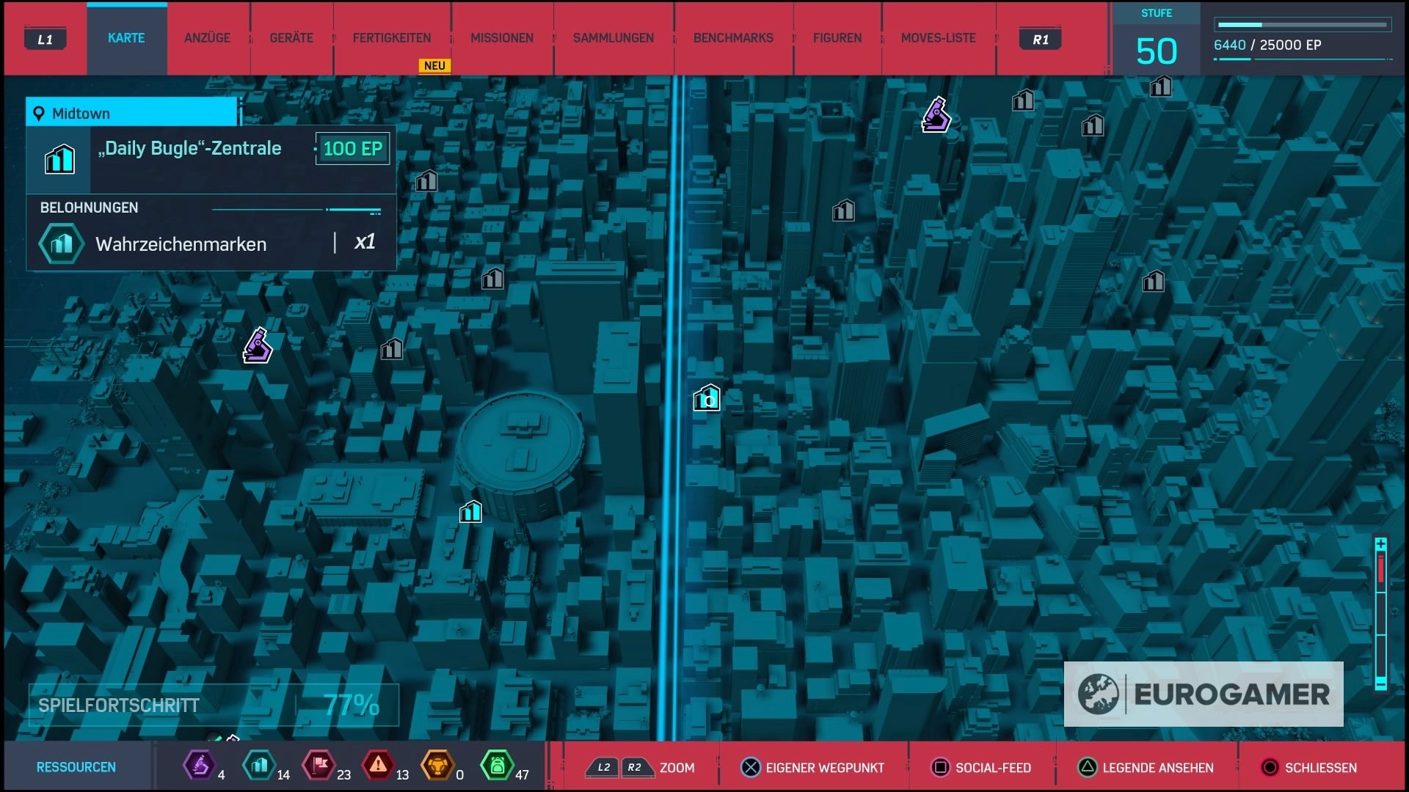
Task: Open the BENCHMARKS tab
Action: click(733, 38)
